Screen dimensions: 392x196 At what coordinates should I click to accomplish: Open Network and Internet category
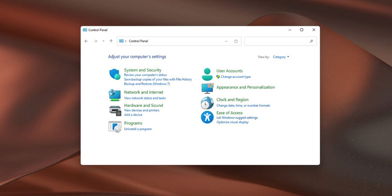144,92
